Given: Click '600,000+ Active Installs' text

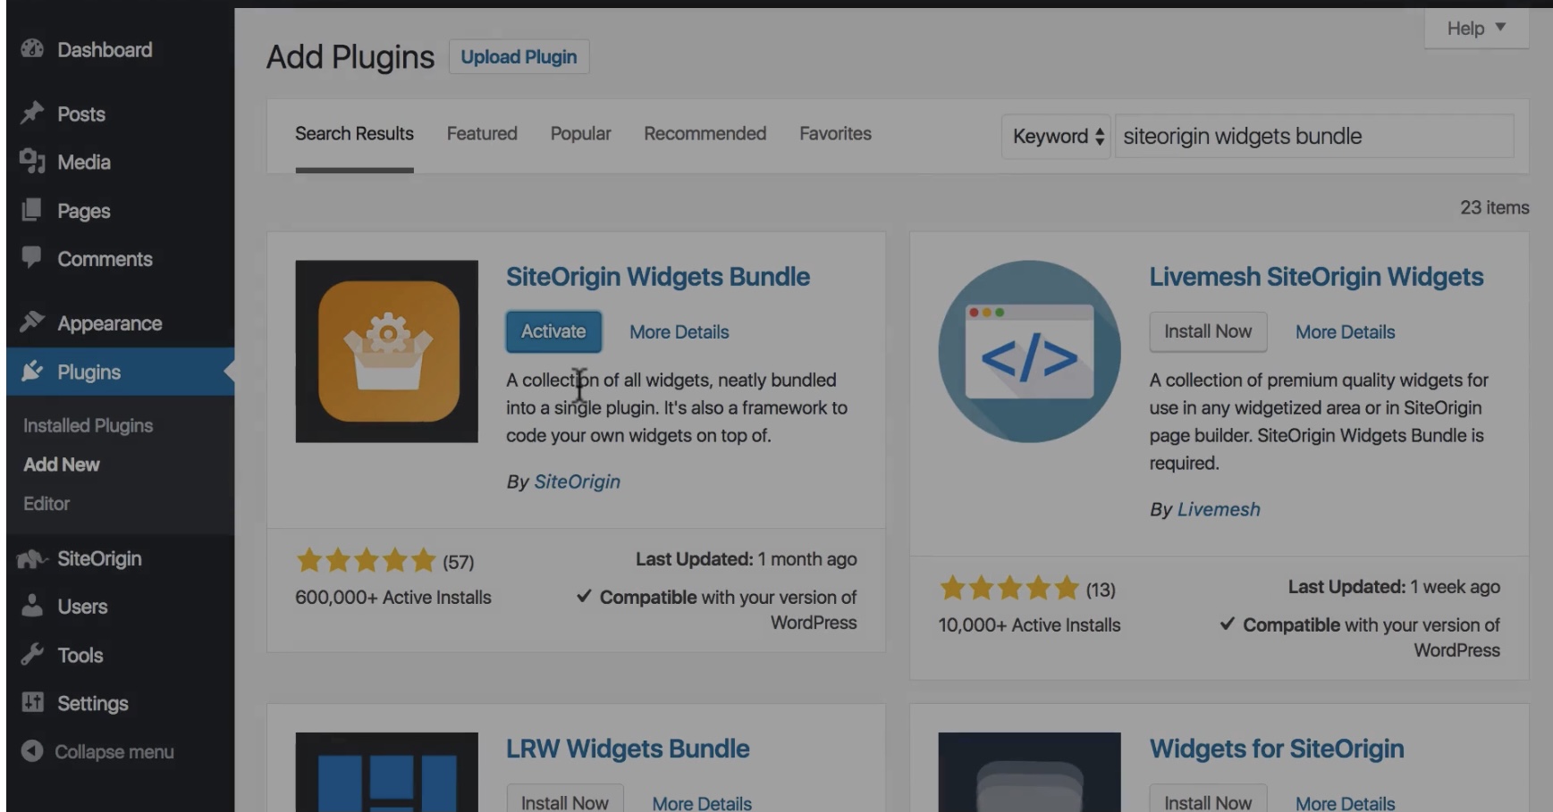Looking at the screenshot, I should 393,598.
